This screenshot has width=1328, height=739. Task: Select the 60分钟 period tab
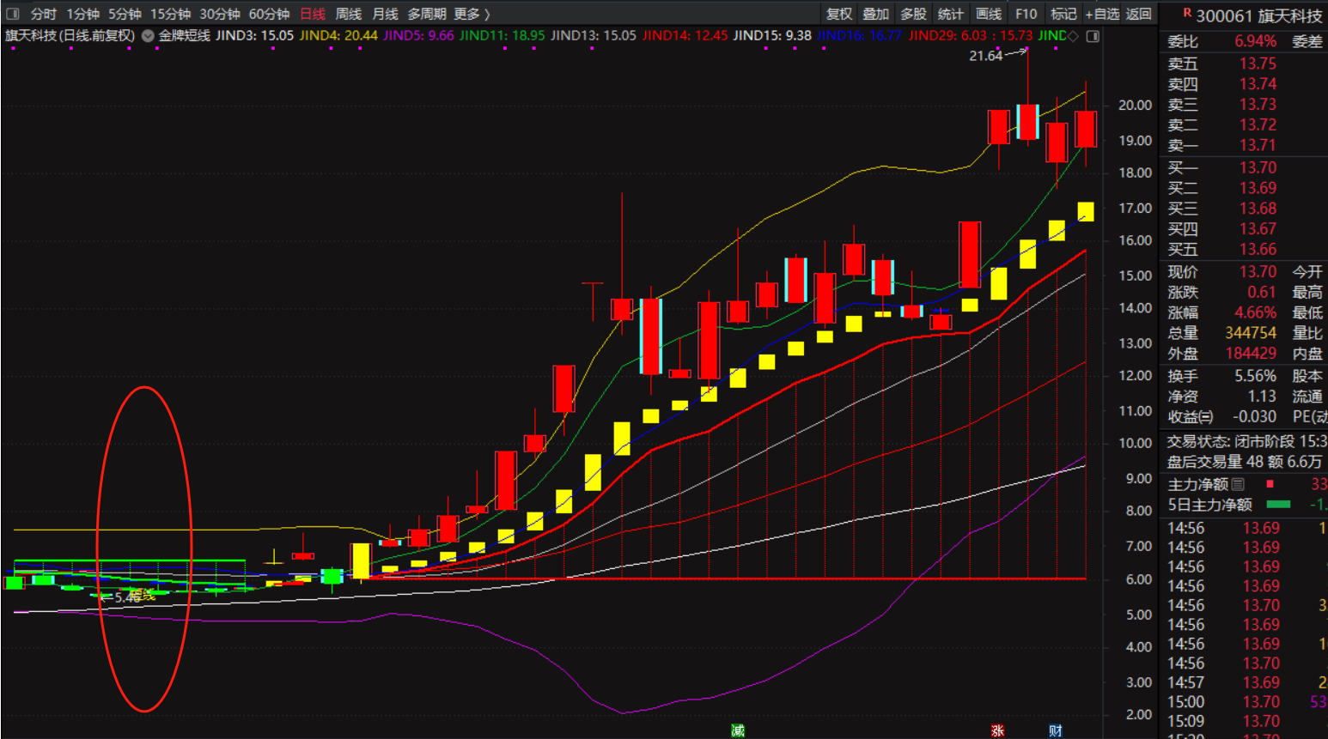pyautogui.click(x=269, y=14)
